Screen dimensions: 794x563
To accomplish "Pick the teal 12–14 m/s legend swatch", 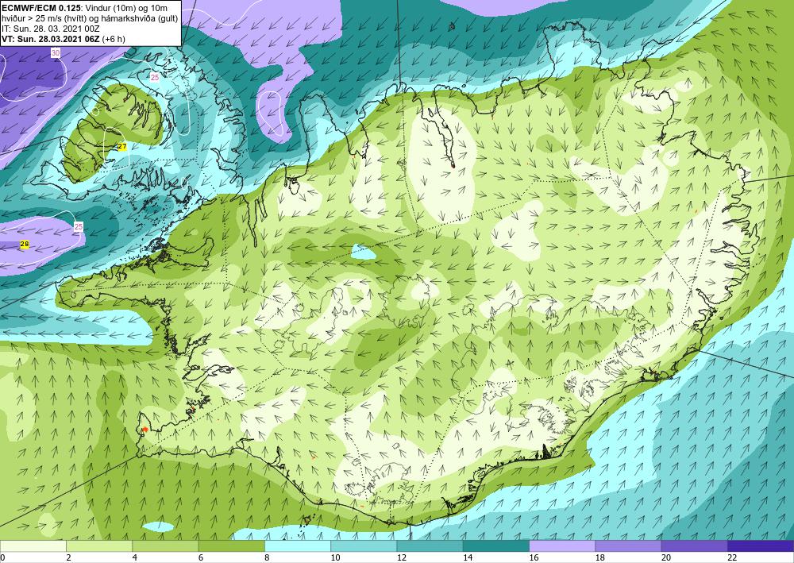I will click(430, 546).
